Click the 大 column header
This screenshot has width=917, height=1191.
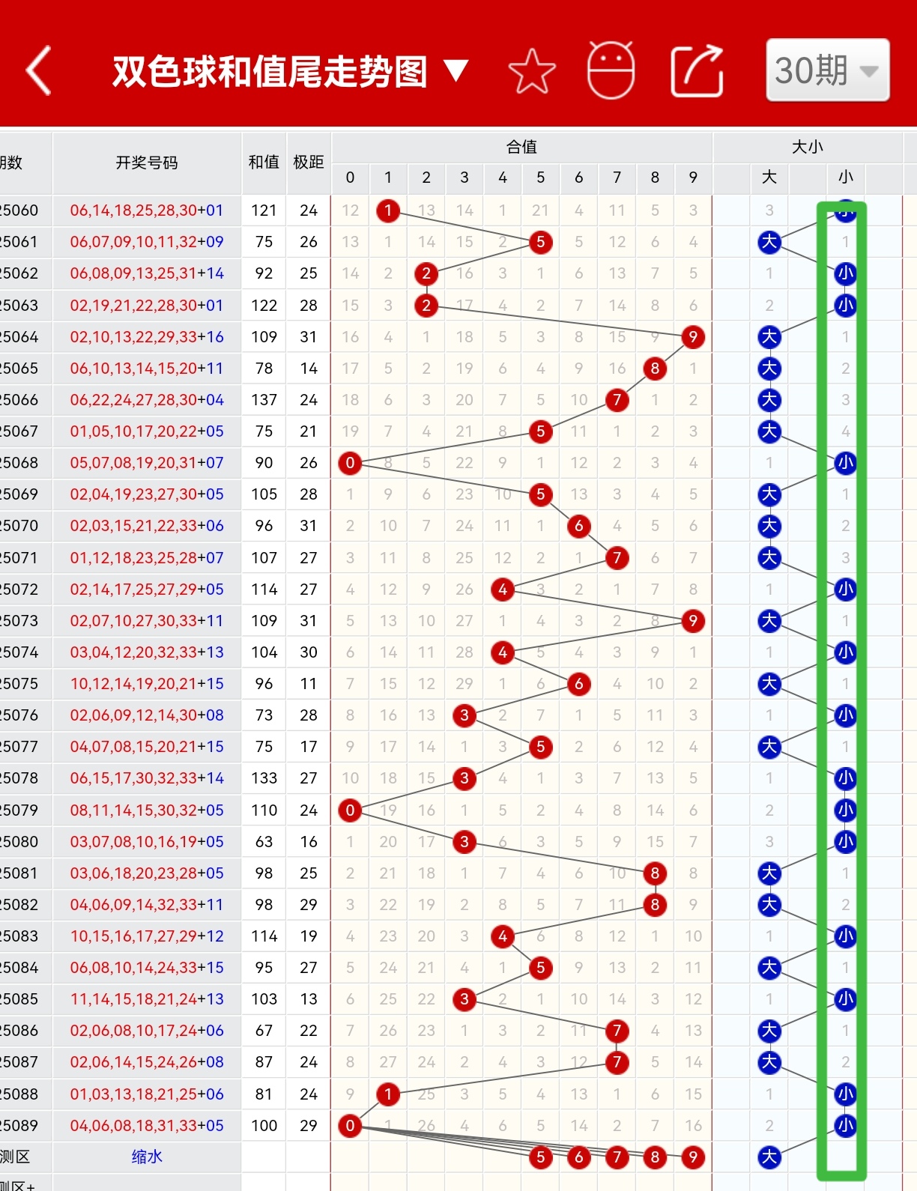(x=769, y=178)
